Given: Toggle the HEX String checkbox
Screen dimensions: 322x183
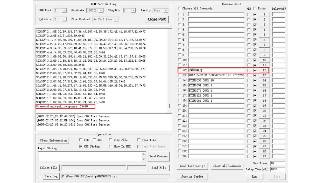Looking at the screenshot, I should click(81, 147).
